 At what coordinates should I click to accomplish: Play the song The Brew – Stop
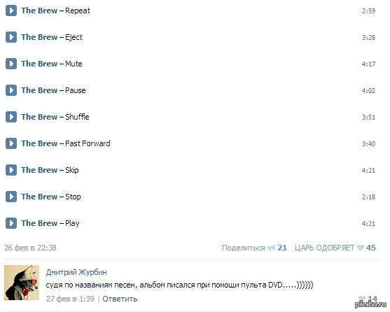11,197
